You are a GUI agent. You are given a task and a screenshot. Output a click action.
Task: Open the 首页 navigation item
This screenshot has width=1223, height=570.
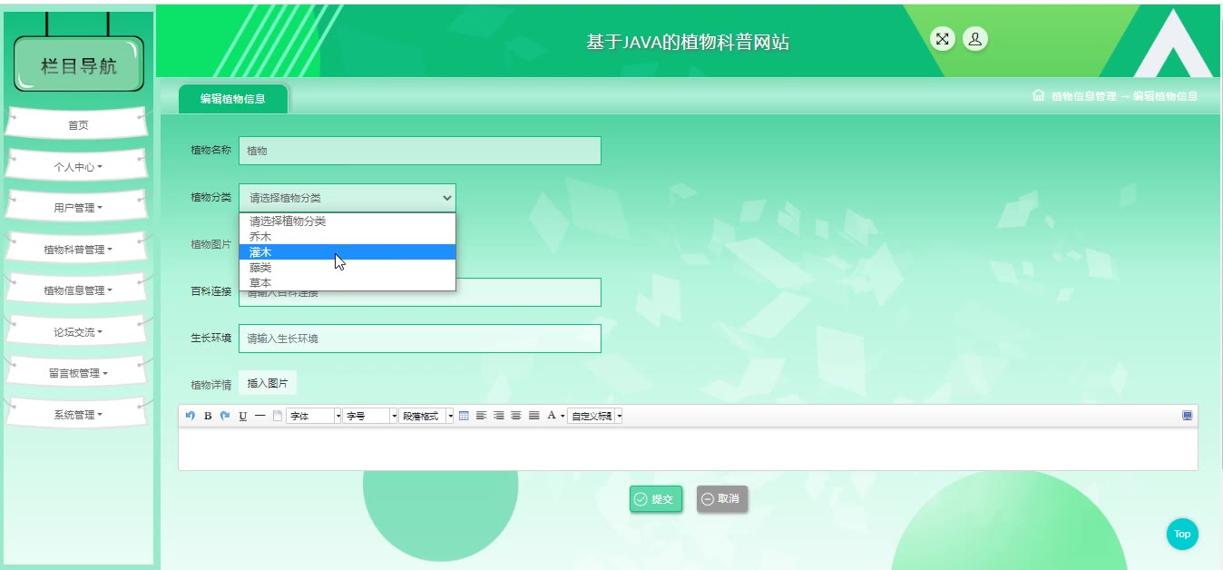(78, 125)
